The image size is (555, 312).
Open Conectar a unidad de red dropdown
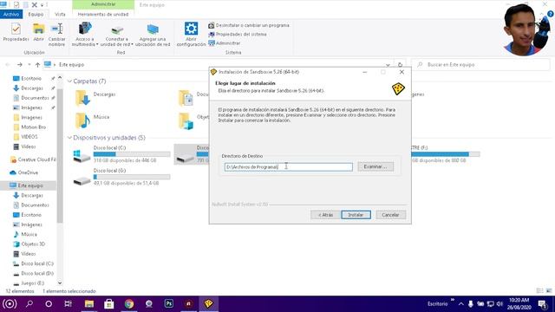[117, 35]
